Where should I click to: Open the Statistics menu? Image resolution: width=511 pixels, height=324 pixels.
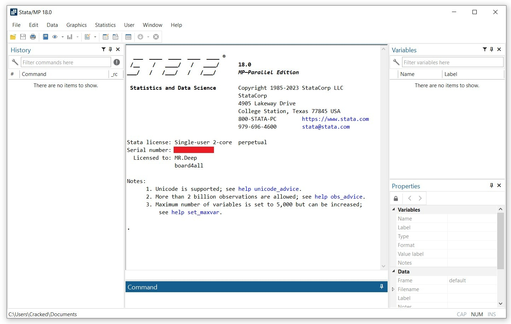[x=105, y=25]
